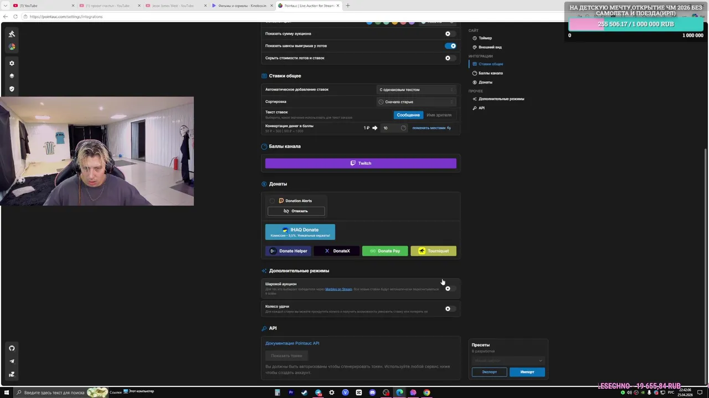
Task: Open the auction gavel sidebar icon
Action: tap(12, 34)
